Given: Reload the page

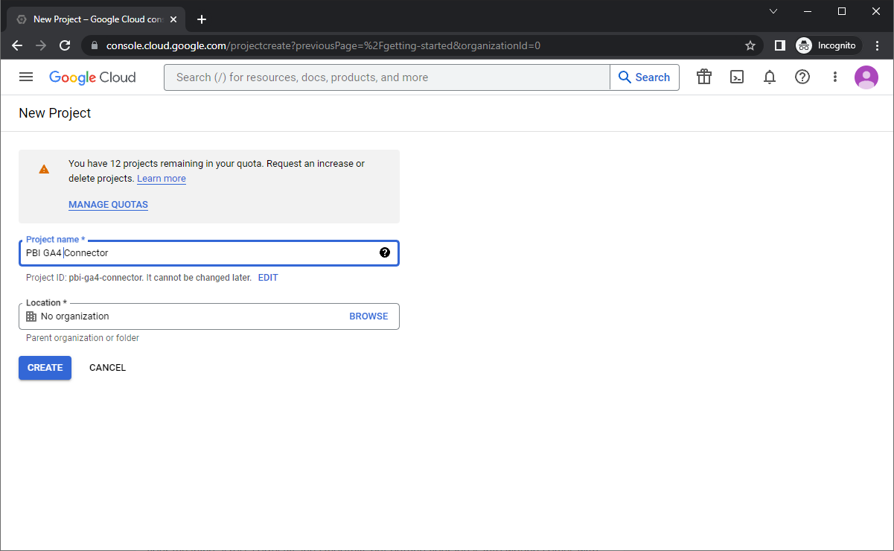Looking at the screenshot, I should [x=65, y=45].
